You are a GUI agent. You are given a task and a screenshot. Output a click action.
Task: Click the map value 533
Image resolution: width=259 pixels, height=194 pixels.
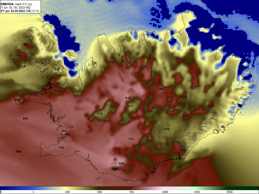67,134
